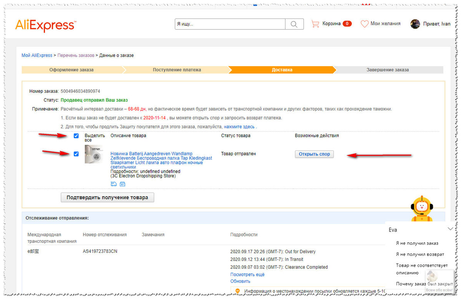Click 'Мои желания' link

(x=385, y=24)
